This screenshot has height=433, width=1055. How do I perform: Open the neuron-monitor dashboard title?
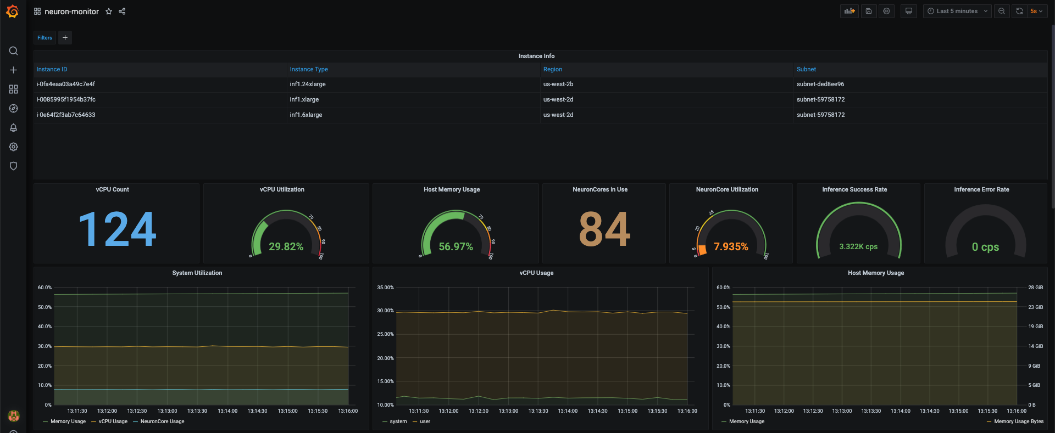(x=72, y=12)
